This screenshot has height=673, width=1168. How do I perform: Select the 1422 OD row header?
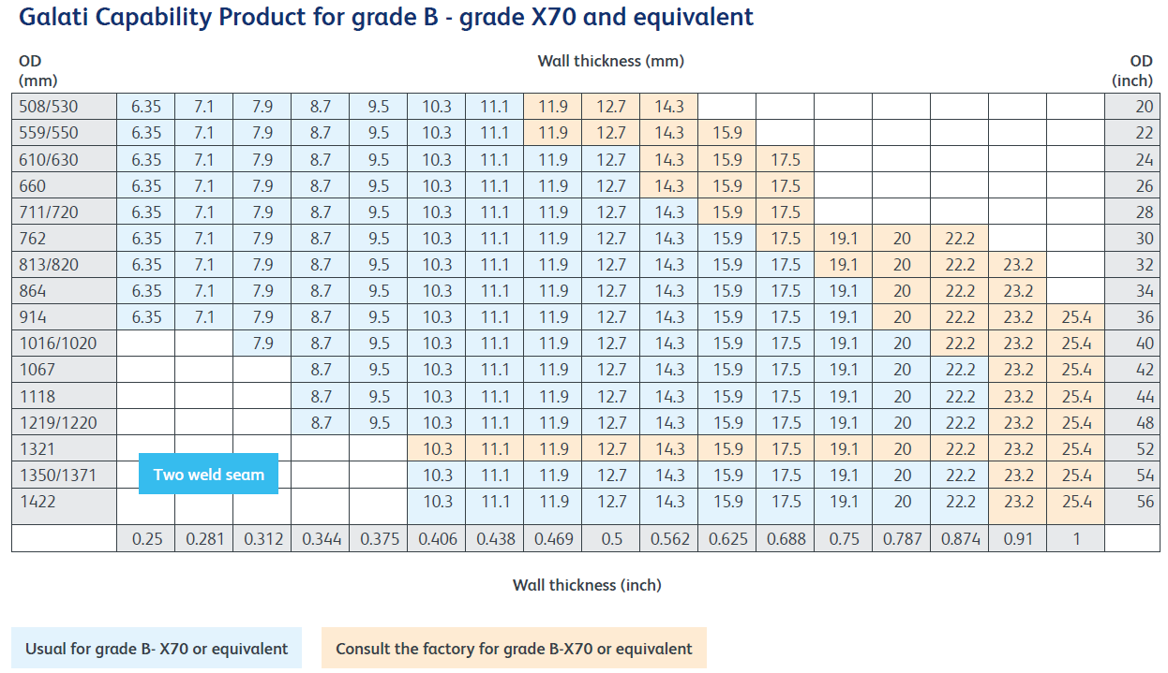pyautogui.click(x=64, y=502)
